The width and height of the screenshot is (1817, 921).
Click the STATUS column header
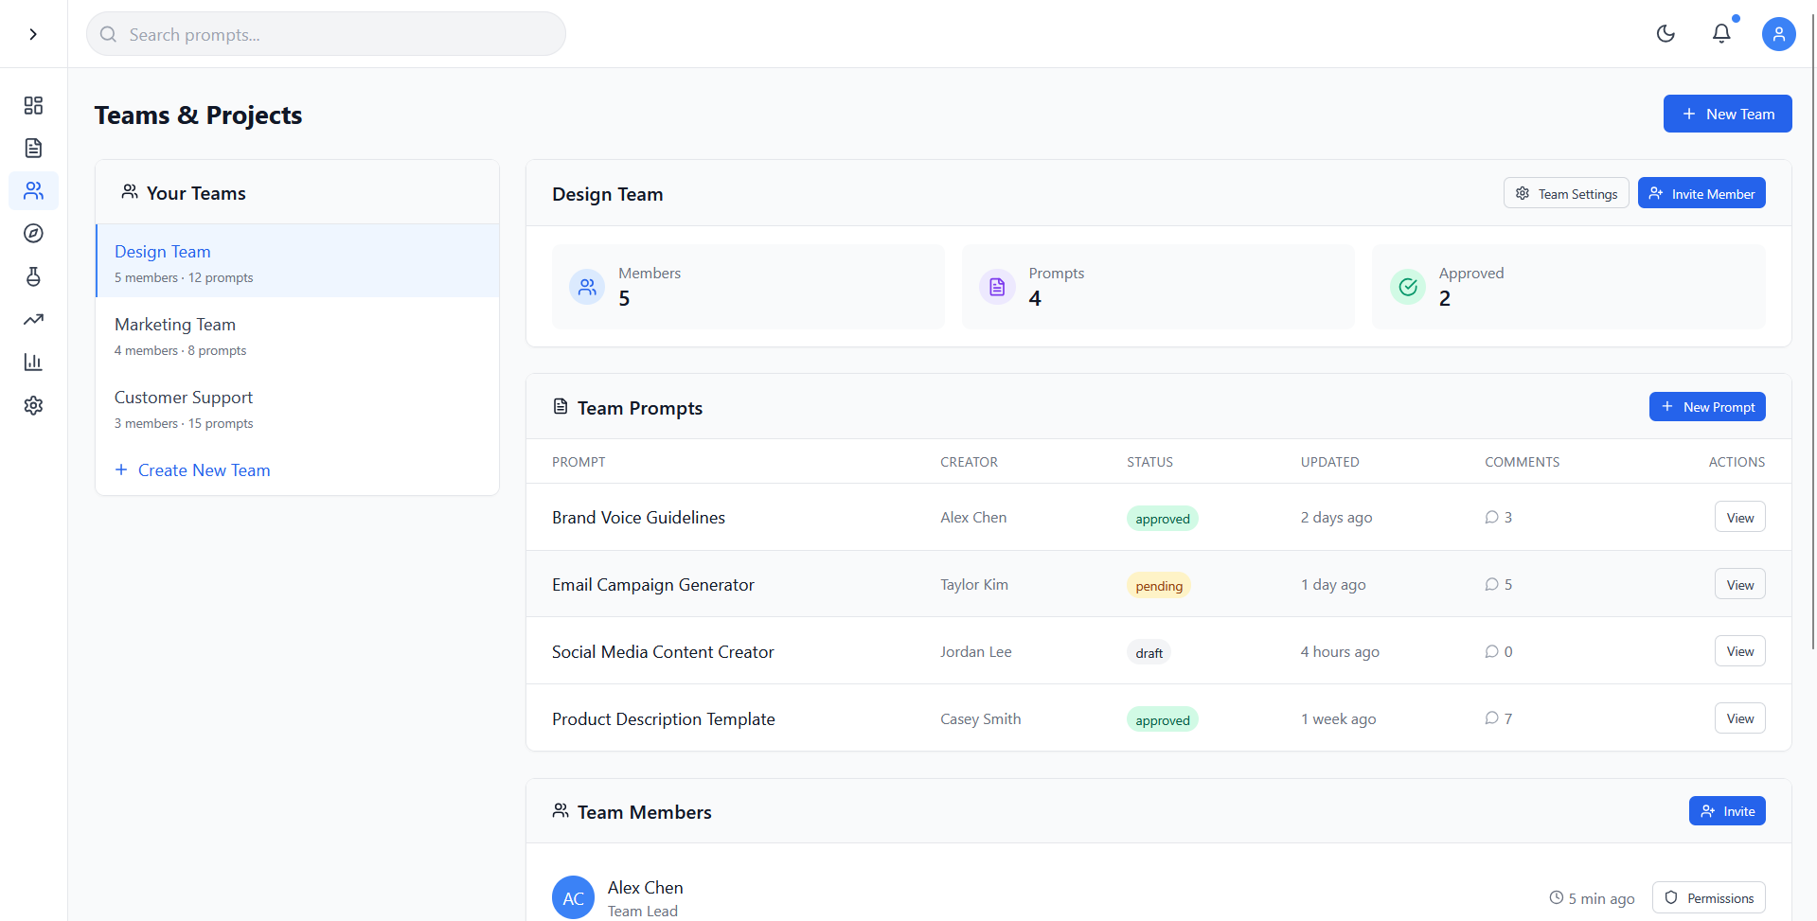(x=1149, y=462)
